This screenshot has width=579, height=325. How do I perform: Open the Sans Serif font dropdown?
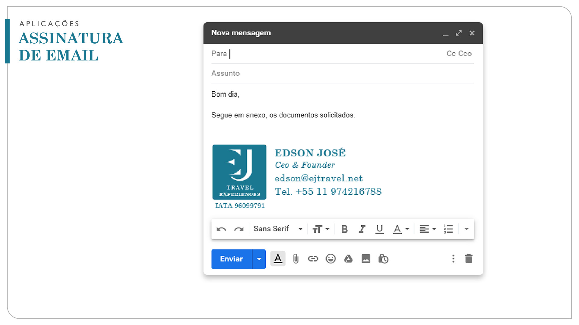(278, 229)
